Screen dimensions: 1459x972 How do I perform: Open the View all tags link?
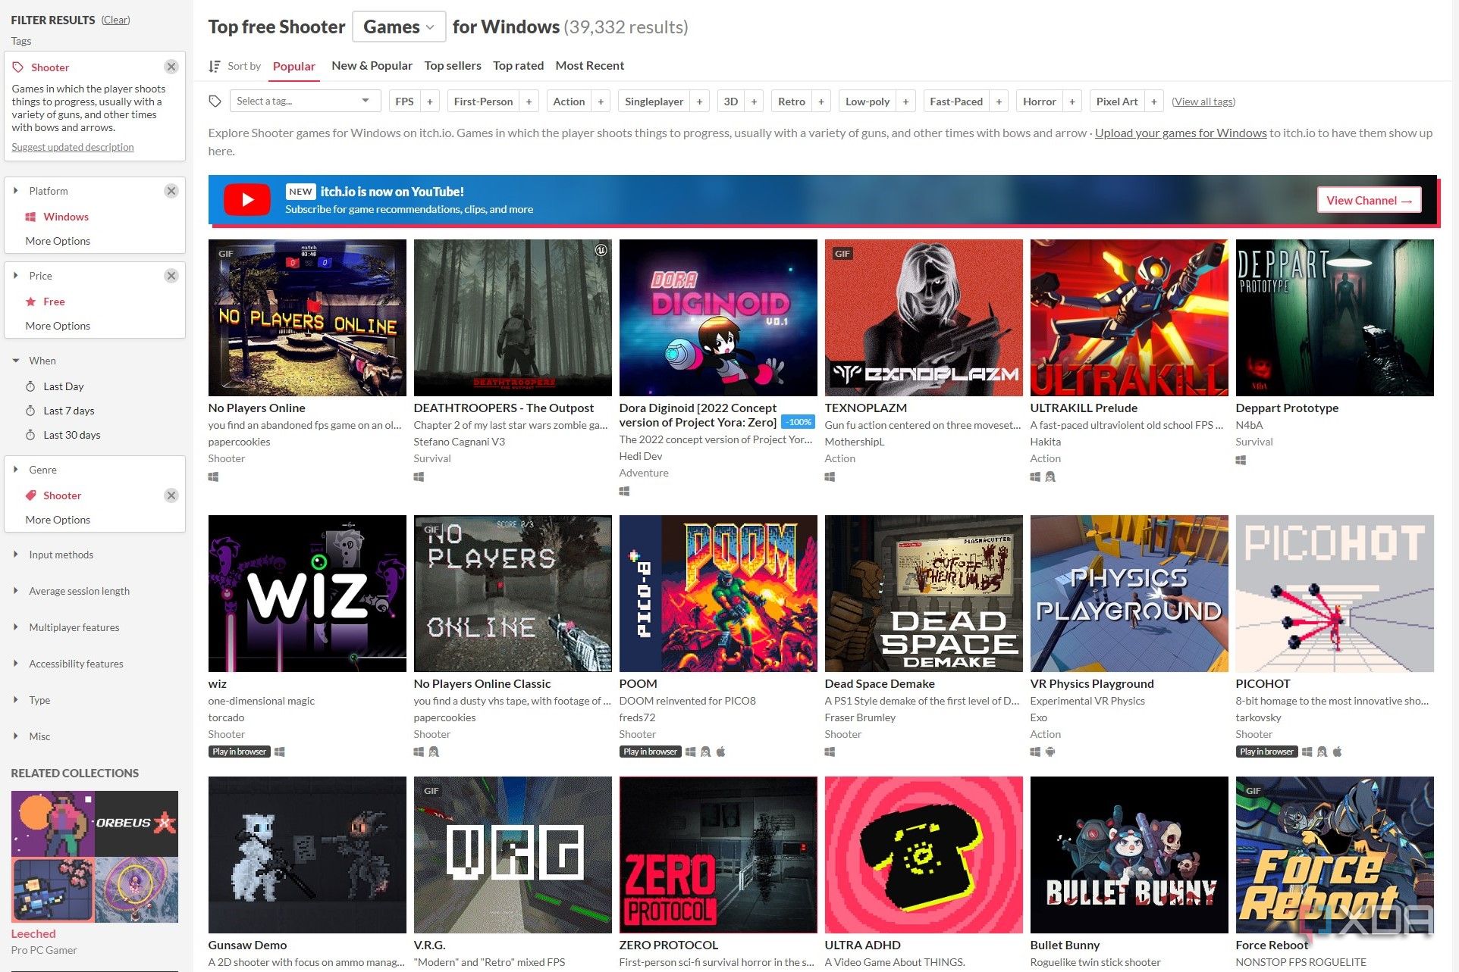[1203, 102]
